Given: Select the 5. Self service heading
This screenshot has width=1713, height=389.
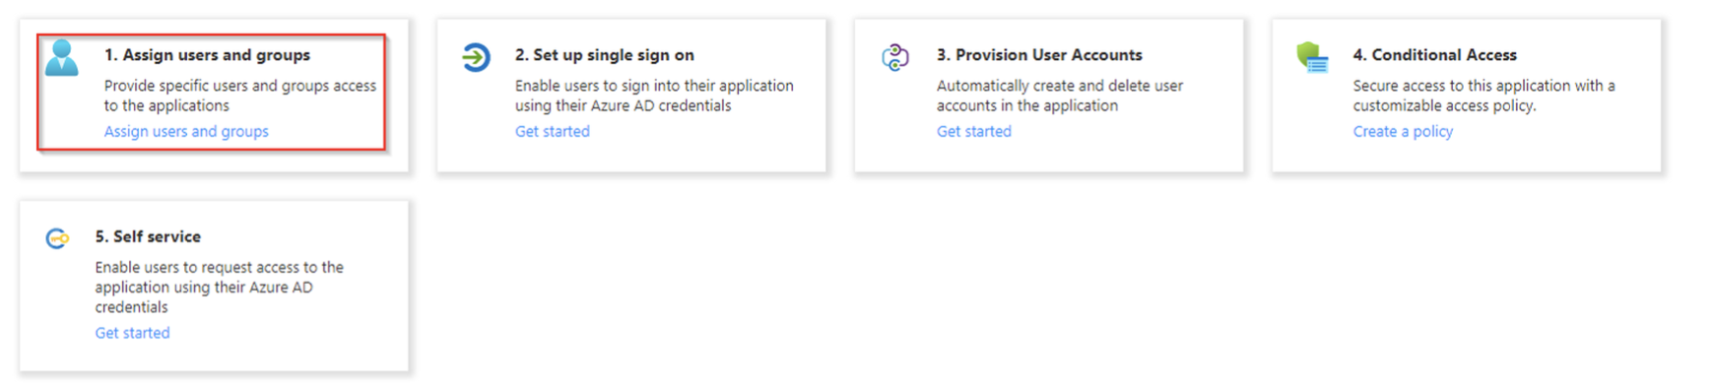Looking at the screenshot, I should coord(148,236).
